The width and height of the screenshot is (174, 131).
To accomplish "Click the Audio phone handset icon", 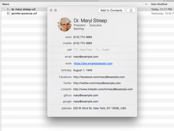I will coord(98,49).
